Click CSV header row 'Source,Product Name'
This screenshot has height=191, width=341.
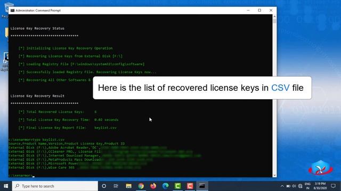tap(67, 144)
